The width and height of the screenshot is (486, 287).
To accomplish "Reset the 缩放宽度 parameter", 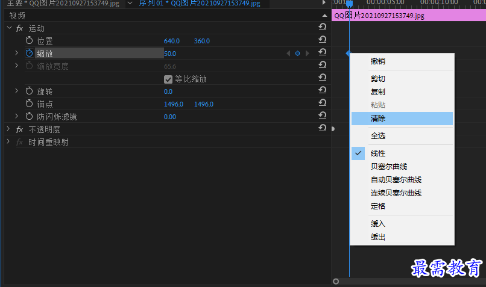I will (323, 64).
